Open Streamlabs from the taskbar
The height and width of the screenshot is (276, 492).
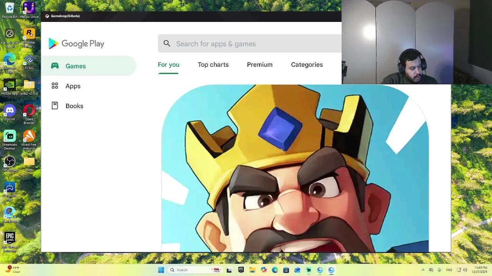(309, 270)
